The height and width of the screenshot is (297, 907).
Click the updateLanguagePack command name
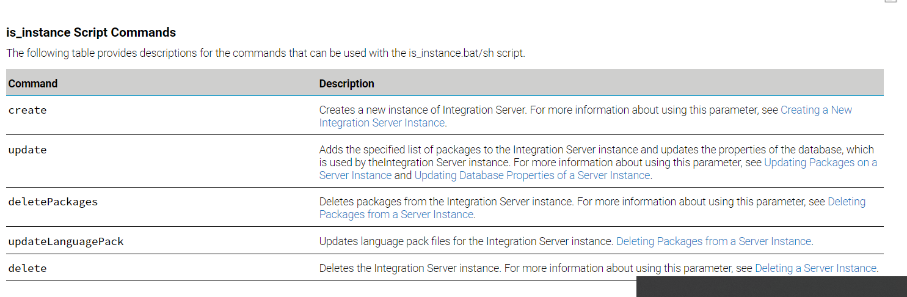coord(66,241)
